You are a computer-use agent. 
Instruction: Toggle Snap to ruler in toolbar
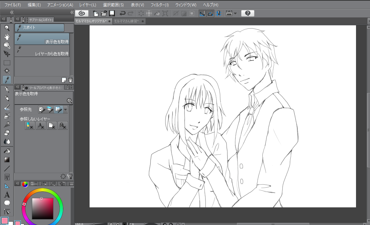pyautogui.click(x=202, y=13)
